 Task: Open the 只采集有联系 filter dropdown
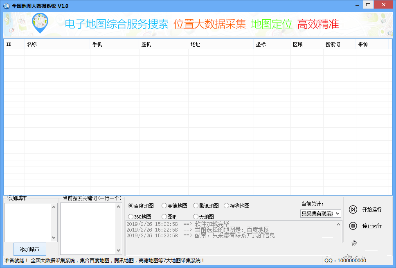pos(320,214)
